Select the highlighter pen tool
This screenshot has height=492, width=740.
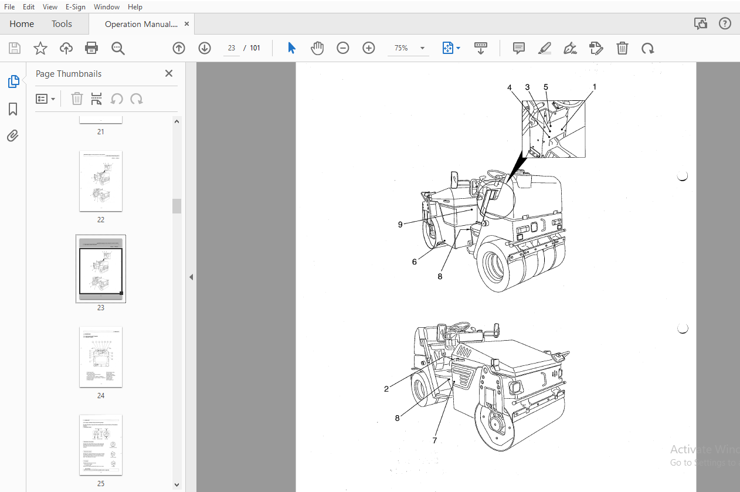click(x=545, y=48)
